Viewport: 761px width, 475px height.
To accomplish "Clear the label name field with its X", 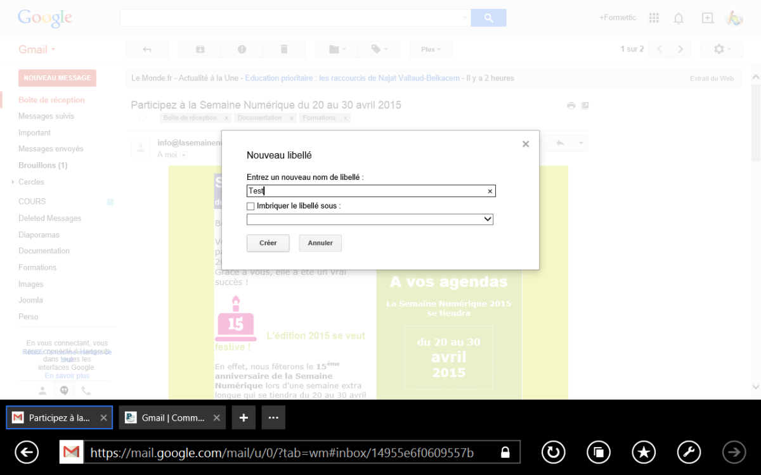I will click(490, 191).
